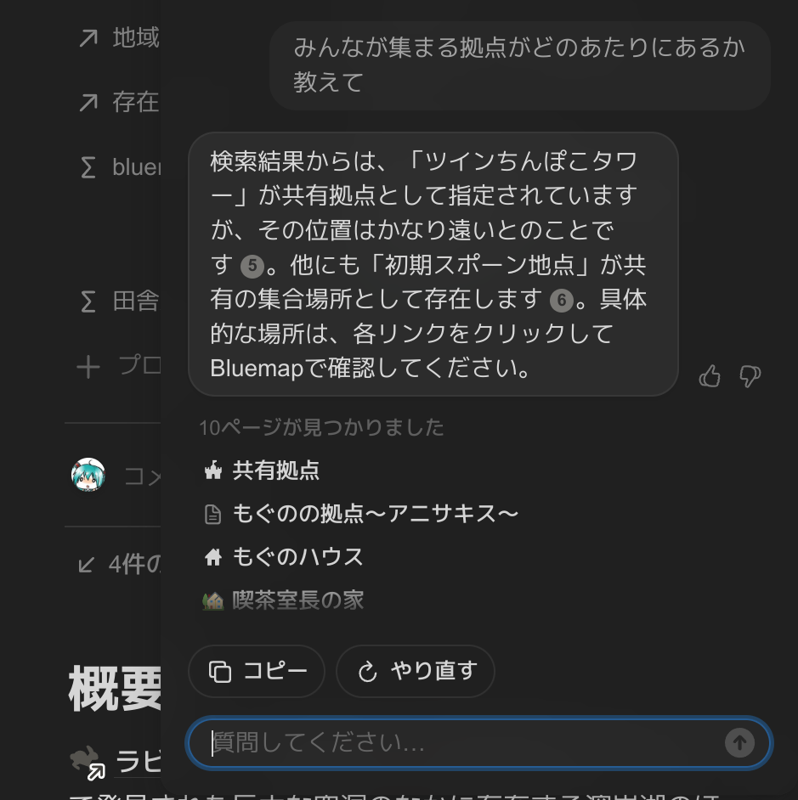Click the thumbs up feedback icon

(710, 376)
